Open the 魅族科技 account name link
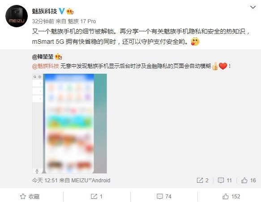The height and width of the screenshot is (202, 261). (x=44, y=11)
